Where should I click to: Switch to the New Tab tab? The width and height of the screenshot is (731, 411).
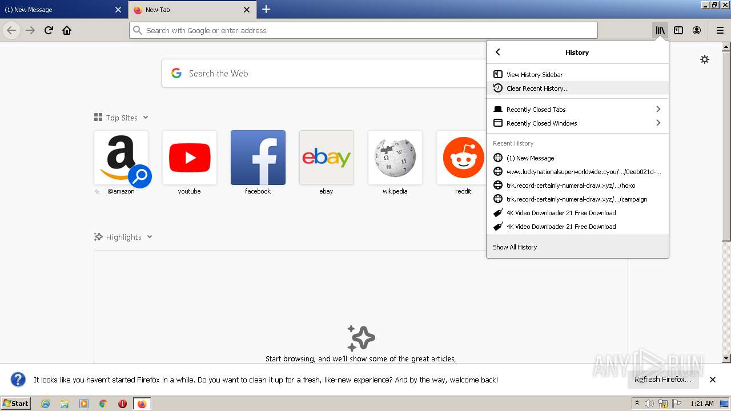[x=192, y=10]
